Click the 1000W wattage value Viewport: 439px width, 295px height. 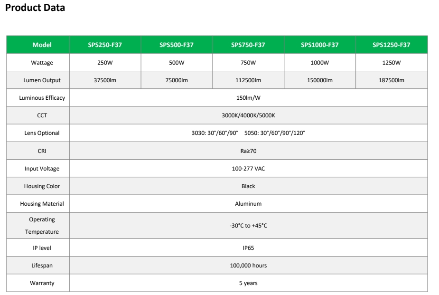(x=319, y=62)
